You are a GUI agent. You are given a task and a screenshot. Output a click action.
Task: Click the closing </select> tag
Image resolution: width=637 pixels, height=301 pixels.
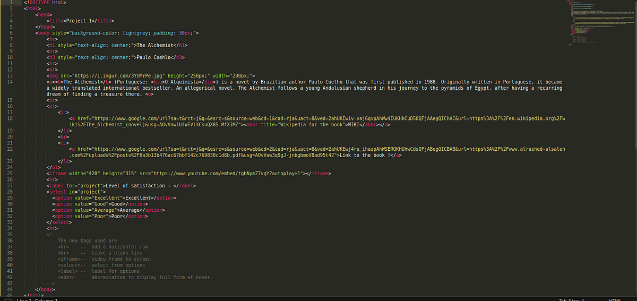click(59, 222)
